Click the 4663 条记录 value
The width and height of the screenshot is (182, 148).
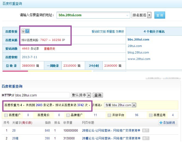click(x=30, y=49)
